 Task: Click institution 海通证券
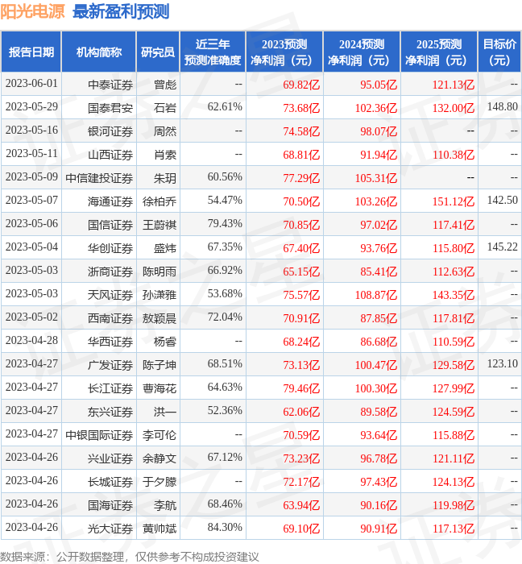pyautogui.click(x=110, y=201)
